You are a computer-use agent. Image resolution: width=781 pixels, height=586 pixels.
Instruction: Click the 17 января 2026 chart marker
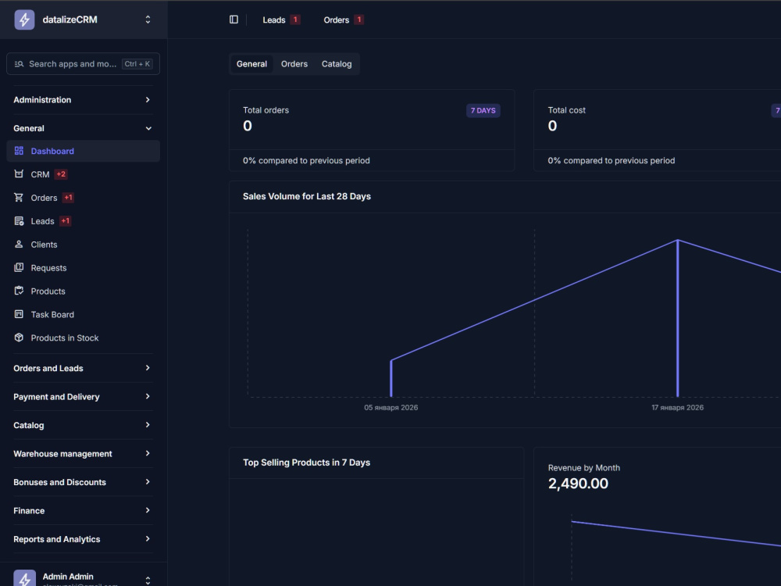[677, 318]
